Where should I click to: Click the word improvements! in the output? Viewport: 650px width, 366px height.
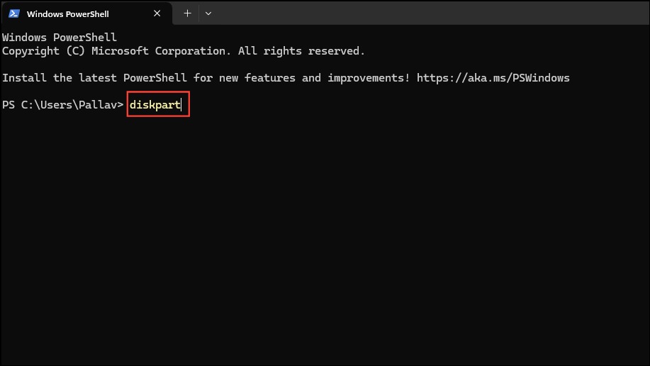(x=369, y=78)
